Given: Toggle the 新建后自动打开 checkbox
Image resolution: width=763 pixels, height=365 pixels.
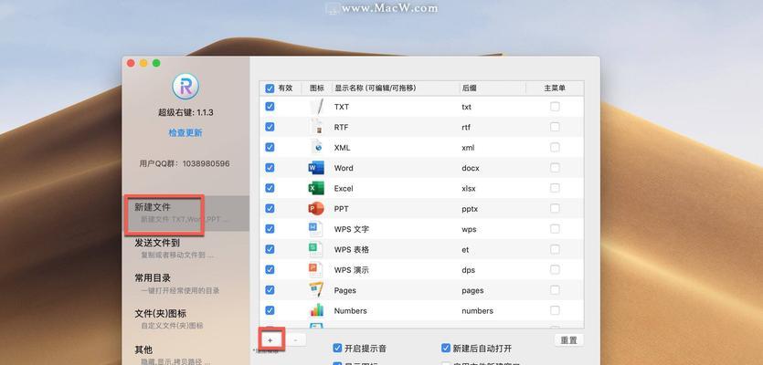Looking at the screenshot, I should 446,348.
